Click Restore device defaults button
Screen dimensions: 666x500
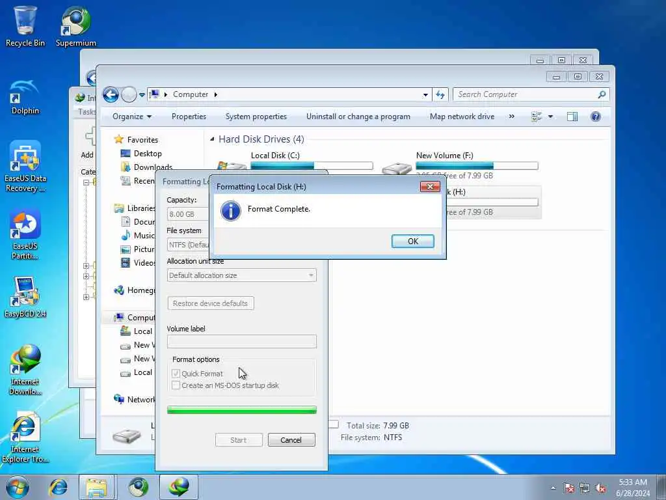click(210, 303)
